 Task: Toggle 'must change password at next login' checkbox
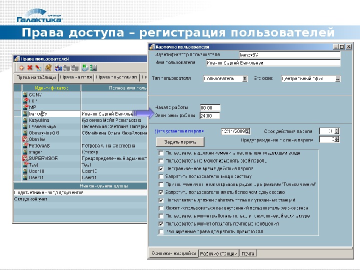[x=161, y=153]
